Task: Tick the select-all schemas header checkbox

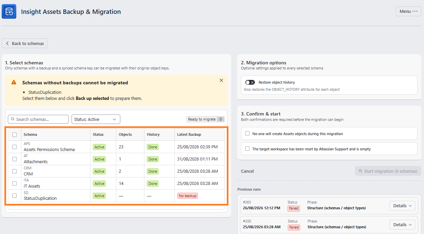Action: (15, 134)
